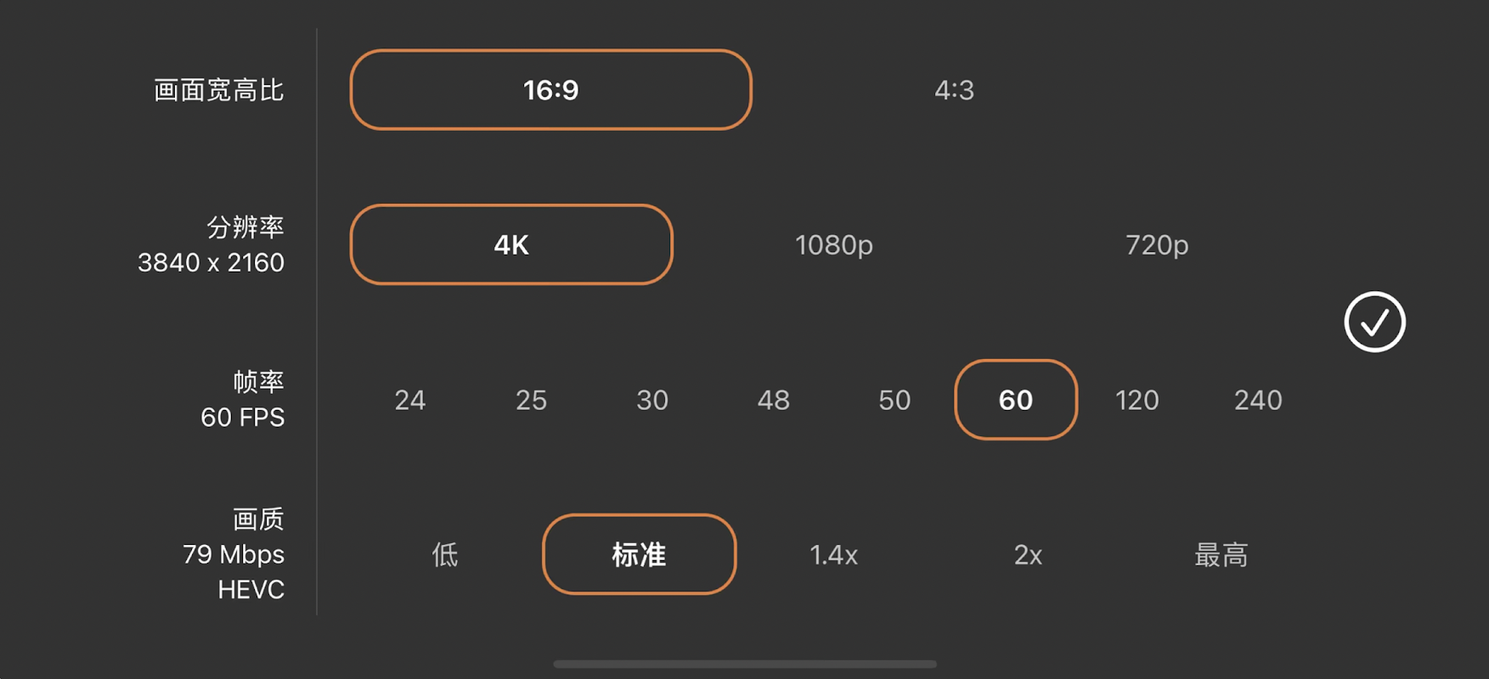Tap the 60 FPS frame rate
The image size is (1489, 679).
pos(1016,400)
